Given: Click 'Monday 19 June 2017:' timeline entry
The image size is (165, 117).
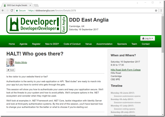Looking at the screenshot, I should [122, 93].
